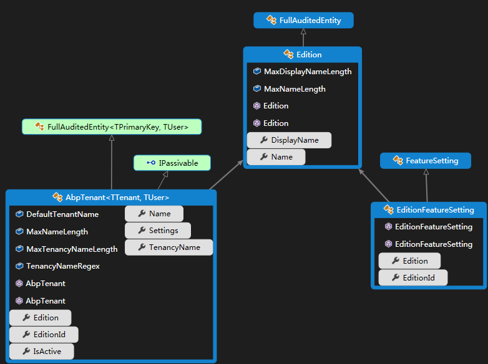Click the field icon beside TenancyNameRegex
This screenshot has width=488, height=364.
pyautogui.click(x=19, y=266)
